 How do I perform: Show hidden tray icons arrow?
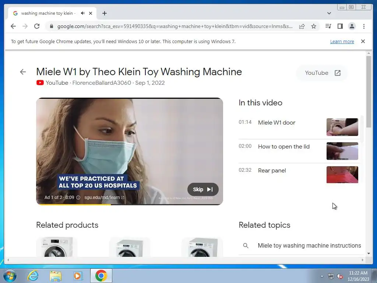tap(322, 276)
